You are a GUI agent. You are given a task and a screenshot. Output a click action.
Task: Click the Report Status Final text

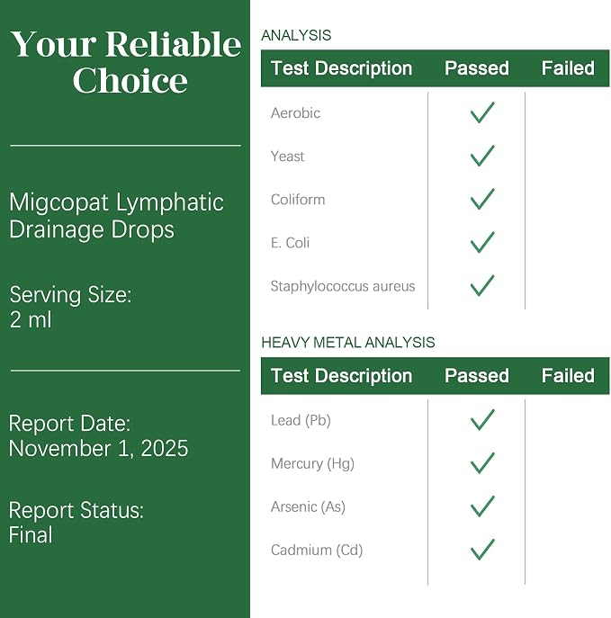(x=76, y=523)
